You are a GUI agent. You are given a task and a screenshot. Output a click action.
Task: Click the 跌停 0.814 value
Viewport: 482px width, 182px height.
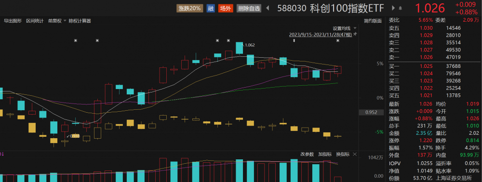point(473,141)
